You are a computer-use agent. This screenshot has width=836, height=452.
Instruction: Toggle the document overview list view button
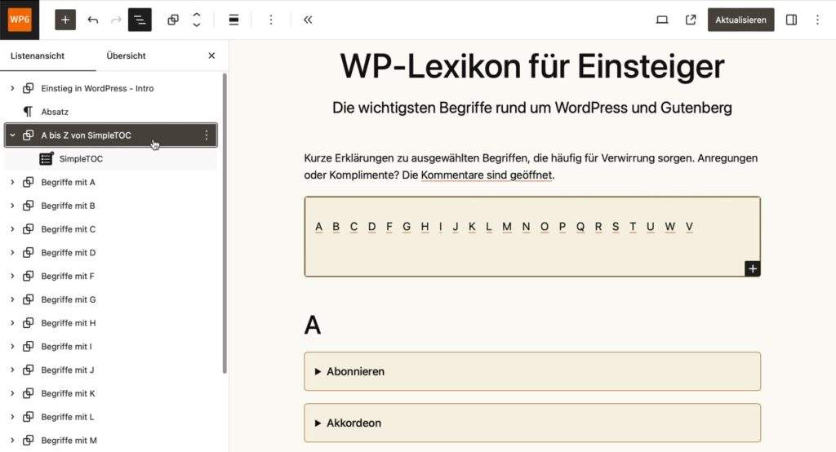click(140, 20)
